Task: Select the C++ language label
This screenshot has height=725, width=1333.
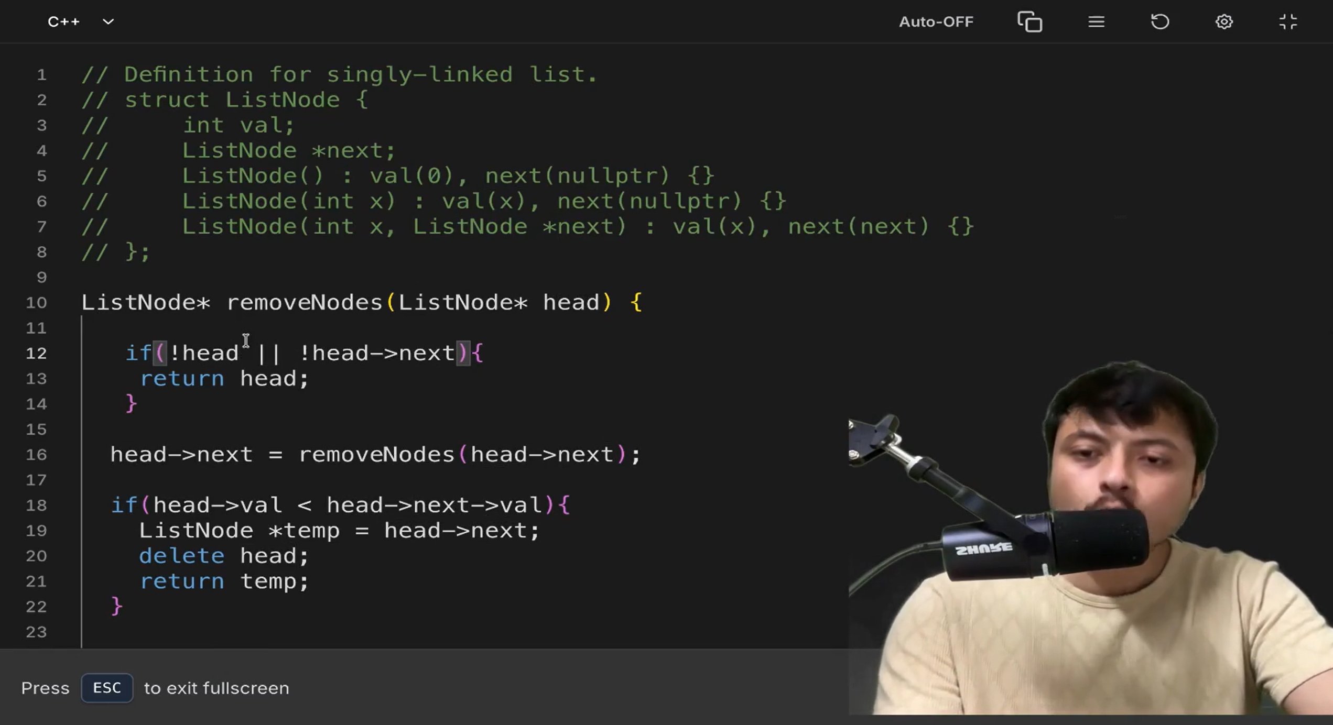Action: tap(63, 22)
